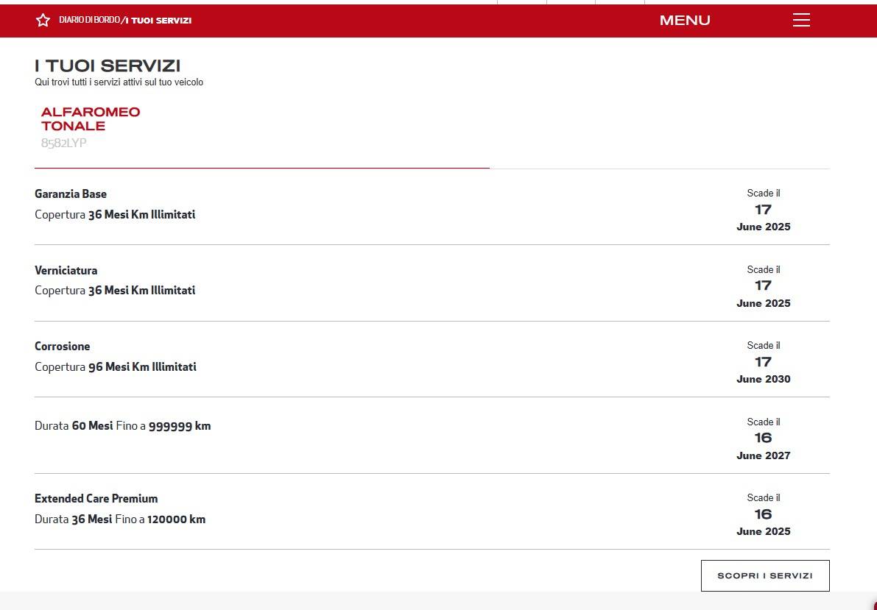Viewport: 877px width, 610px height.
Task: Click the license plate 8582LYP
Action: [63, 143]
